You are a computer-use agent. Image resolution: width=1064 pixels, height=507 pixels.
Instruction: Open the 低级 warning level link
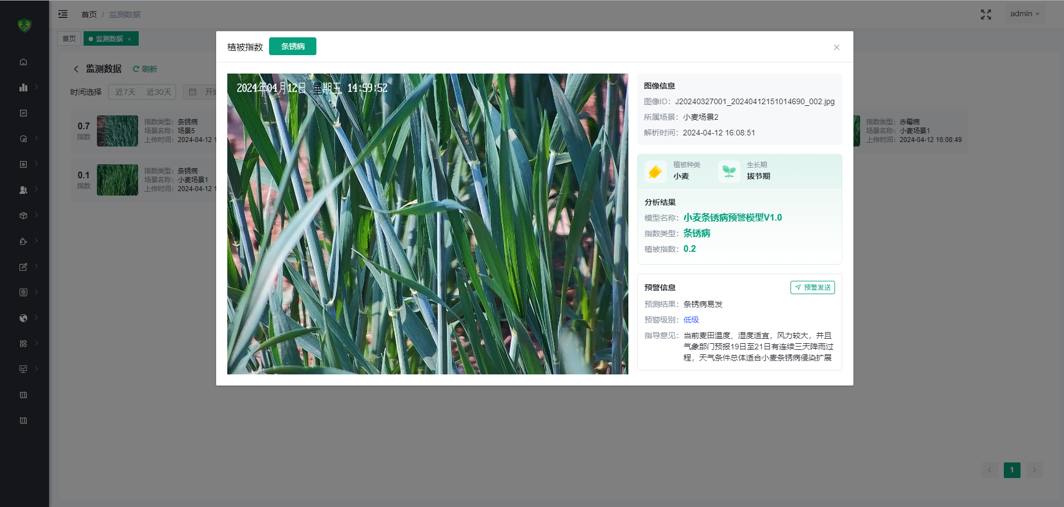pyautogui.click(x=690, y=319)
